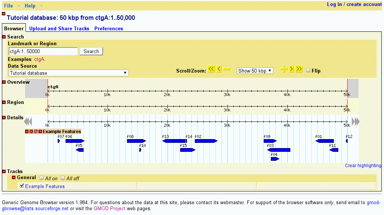Zoom out with the yellow minus icon
The width and height of the screenshot is (384, 215).
[x=227, y=69]
